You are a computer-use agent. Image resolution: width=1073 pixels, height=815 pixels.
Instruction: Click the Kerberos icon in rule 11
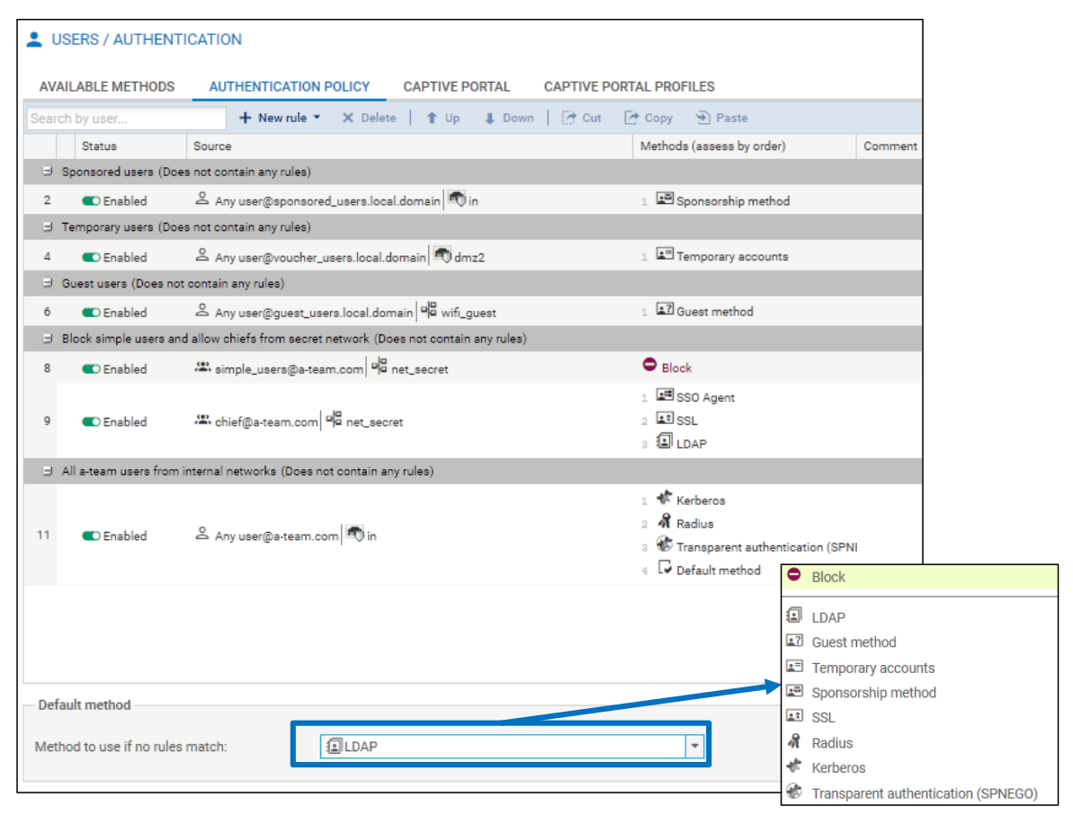(665, 499)
